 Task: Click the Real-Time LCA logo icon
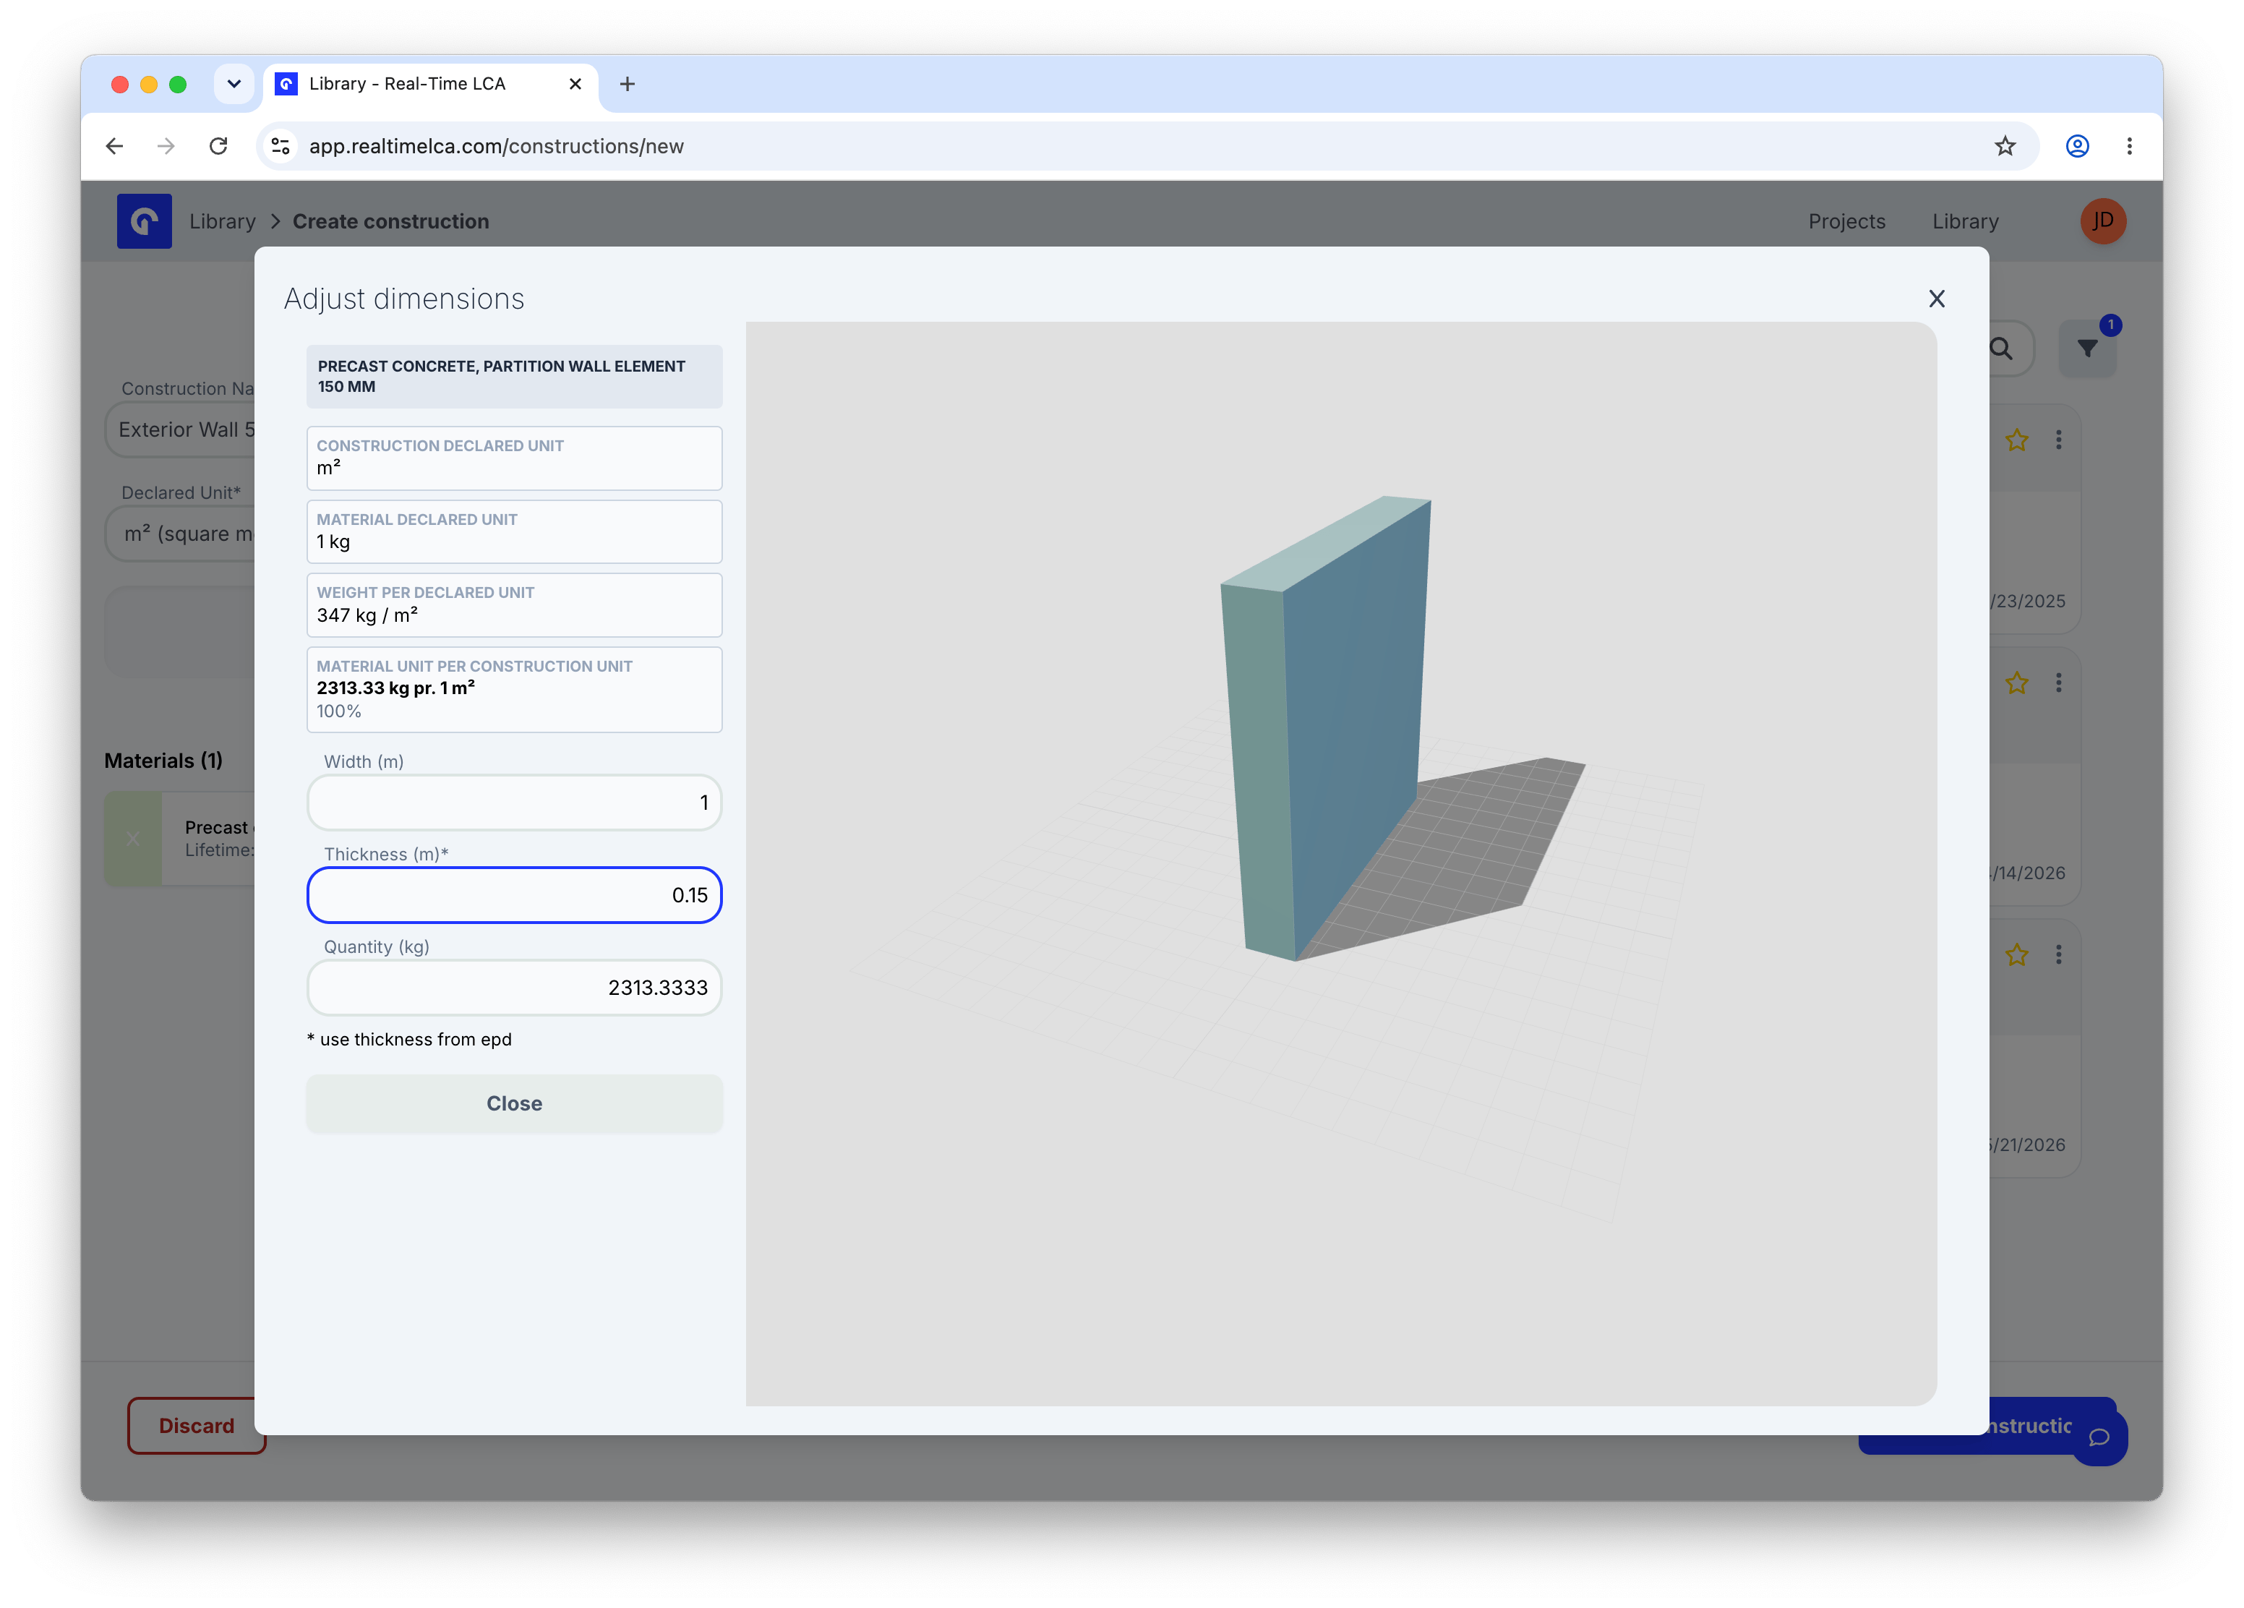coord(145,221)
